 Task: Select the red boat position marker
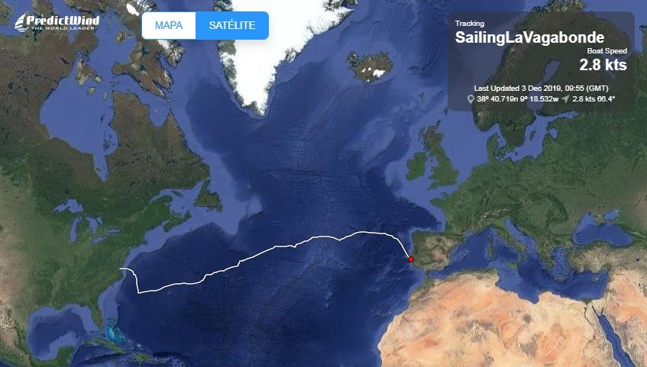point(411,259)
